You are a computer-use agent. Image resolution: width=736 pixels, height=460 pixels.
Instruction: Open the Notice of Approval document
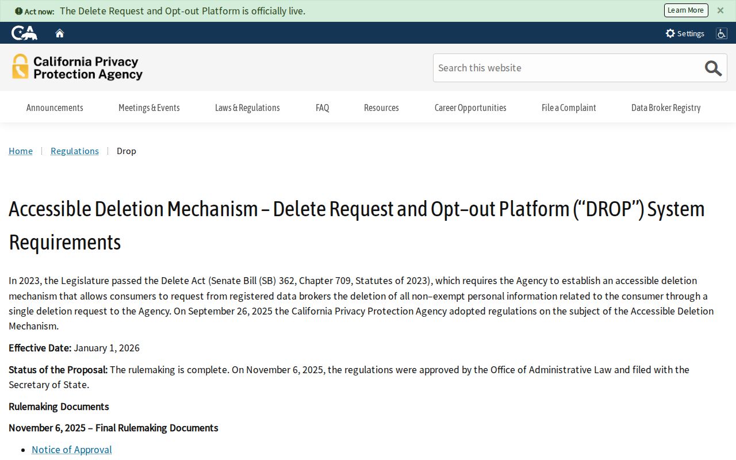72,450
